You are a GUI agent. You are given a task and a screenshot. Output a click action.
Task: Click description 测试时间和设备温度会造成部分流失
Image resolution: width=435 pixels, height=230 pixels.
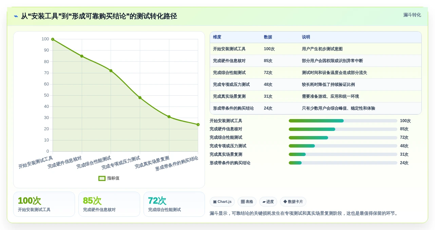335,73
